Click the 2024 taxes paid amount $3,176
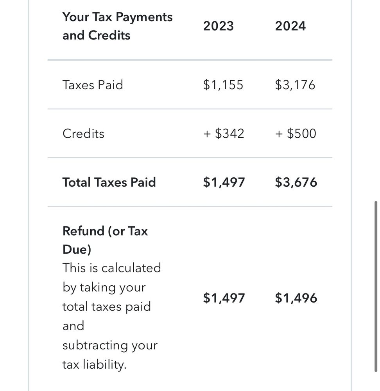The height and width of the screenshot is (391, 380). pyautogui.click(x=295, y=85)
